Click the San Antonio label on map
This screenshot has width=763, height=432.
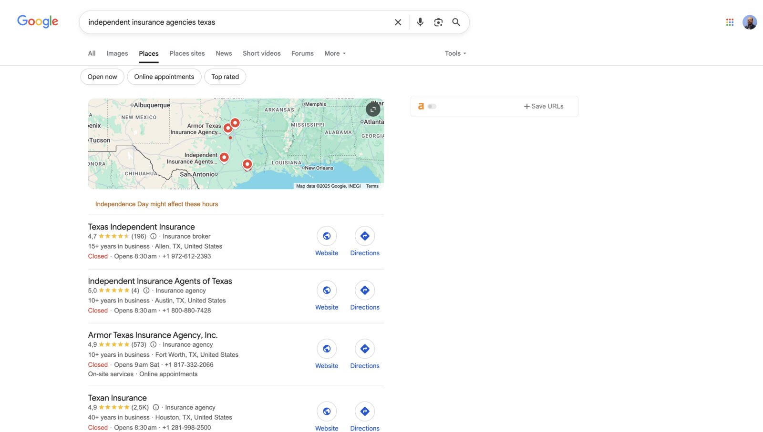(198, 174)
